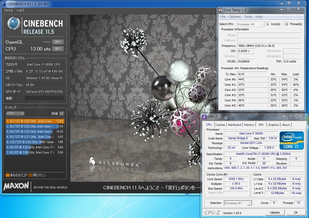This screenshot has width=309, height=218.
Task: Click the CPU-Z processor Name field
Action: point(251,133)
